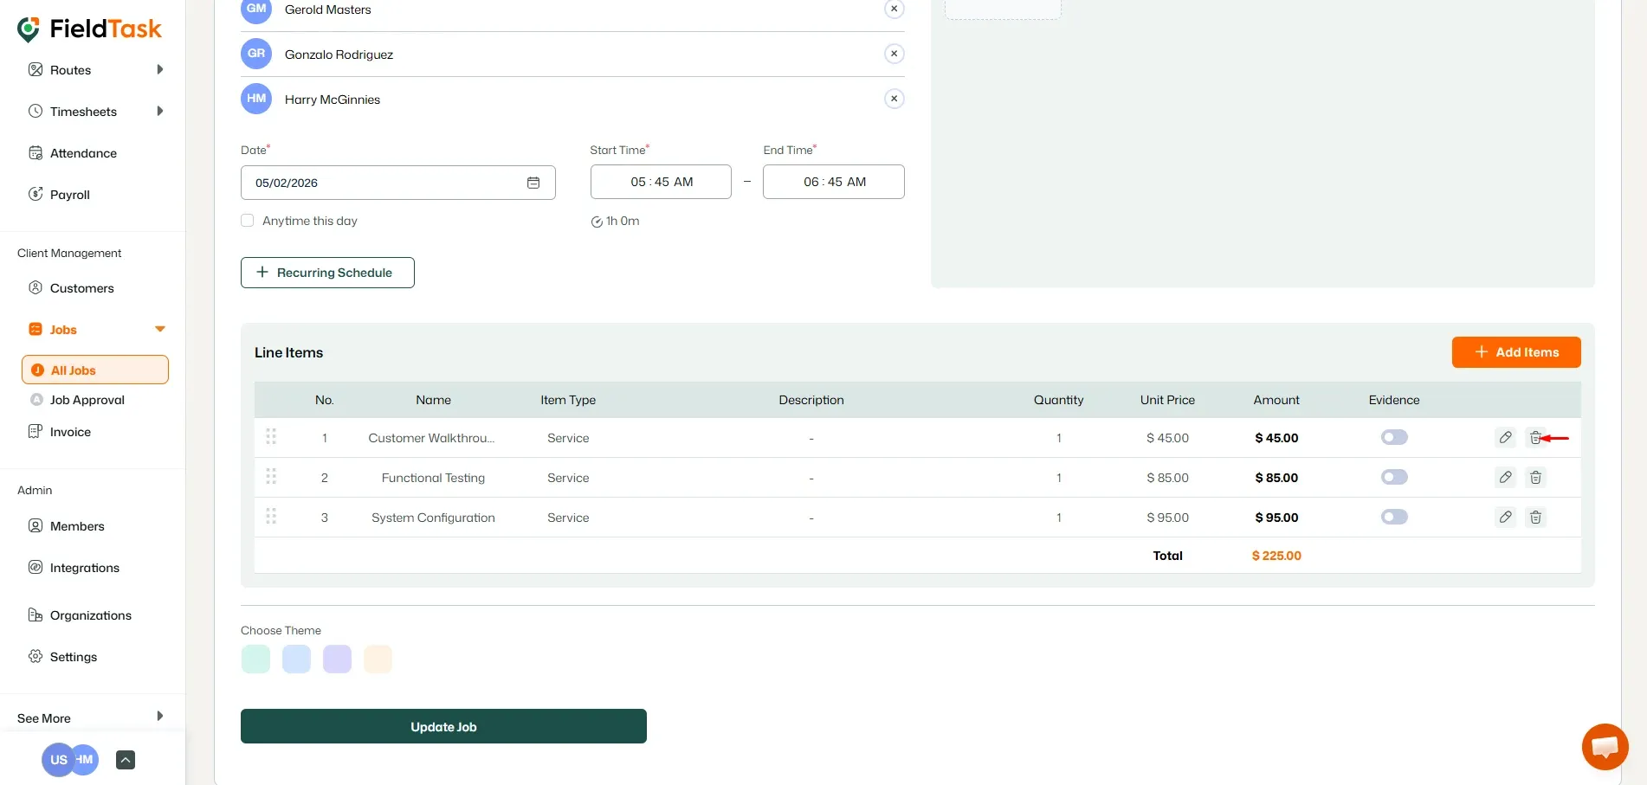Pick the purple theme swatch
The width and height of the screenshot is (1647, 785).
(337, 659)
